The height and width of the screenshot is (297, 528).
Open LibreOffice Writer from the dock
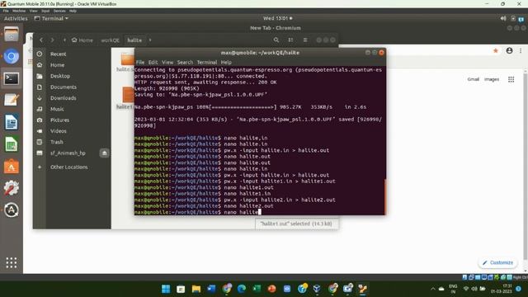tap(11, 122)
